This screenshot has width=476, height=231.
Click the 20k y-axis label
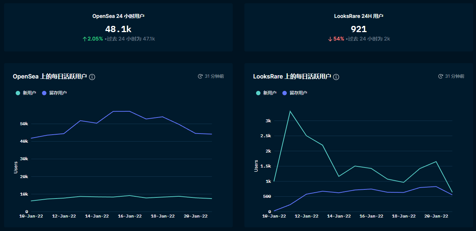(24, 177)
